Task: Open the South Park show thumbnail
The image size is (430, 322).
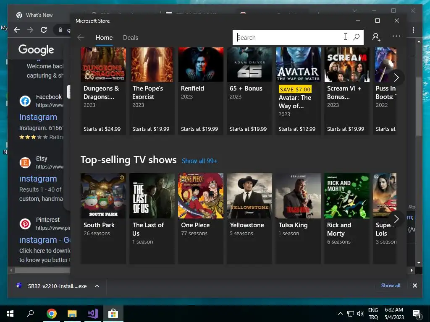Action: [x=103, y=196]
